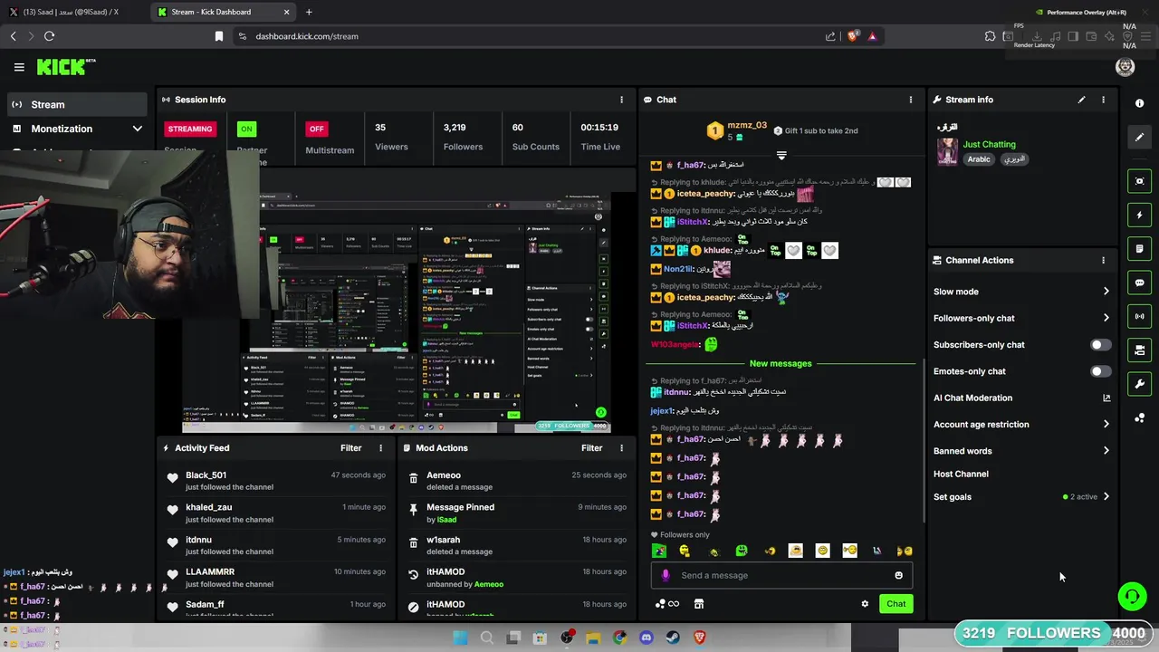Collapse the chat gift leaderboard arrow

(781, 156)
